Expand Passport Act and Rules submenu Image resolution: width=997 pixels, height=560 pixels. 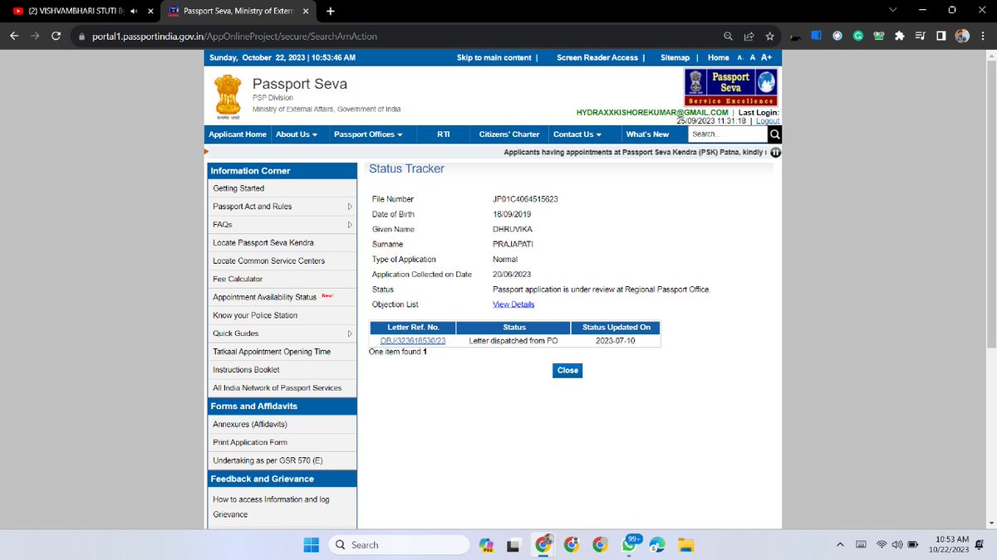[x=350, y=207]
